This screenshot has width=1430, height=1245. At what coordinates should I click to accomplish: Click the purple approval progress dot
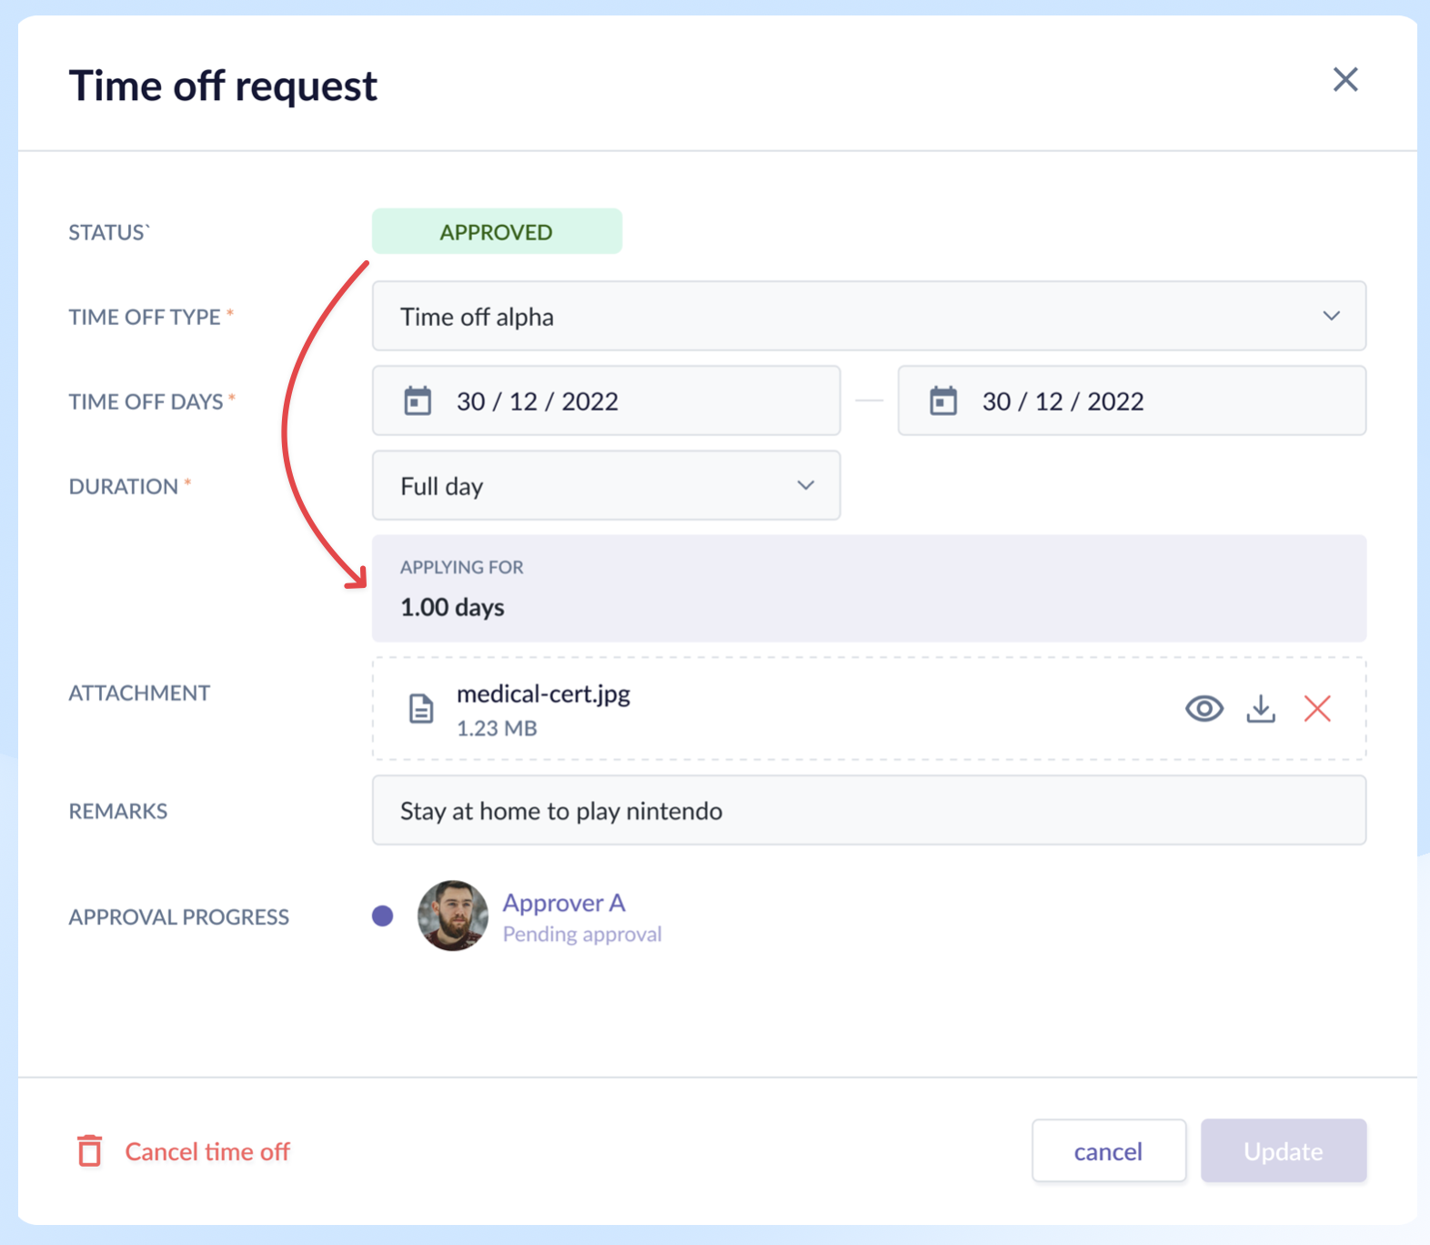click(383, 916)
